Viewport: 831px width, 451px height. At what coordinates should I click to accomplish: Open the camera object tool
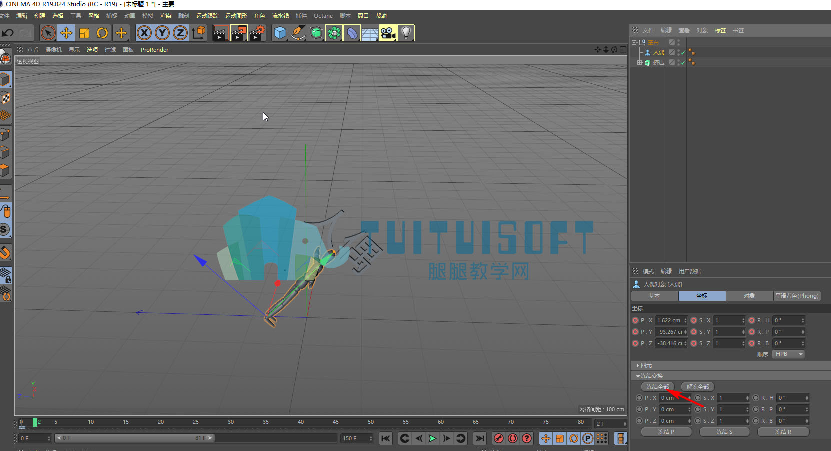click(388, 33)
